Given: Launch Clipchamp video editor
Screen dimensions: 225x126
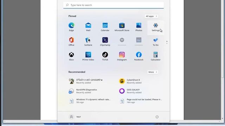Looking at the screenshot, I should pyautogui.click(x=105, y=42).
